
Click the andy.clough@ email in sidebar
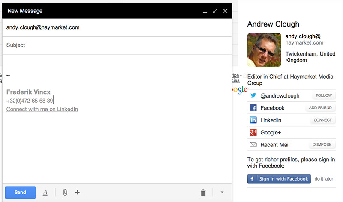(x=303, y=36)
